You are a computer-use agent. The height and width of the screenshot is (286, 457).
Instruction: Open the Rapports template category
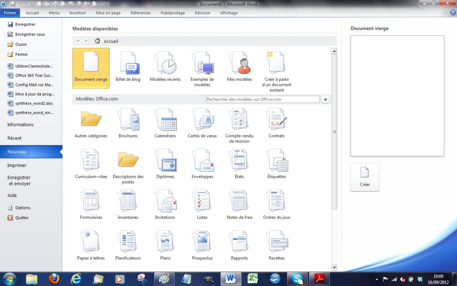(240, 246)
